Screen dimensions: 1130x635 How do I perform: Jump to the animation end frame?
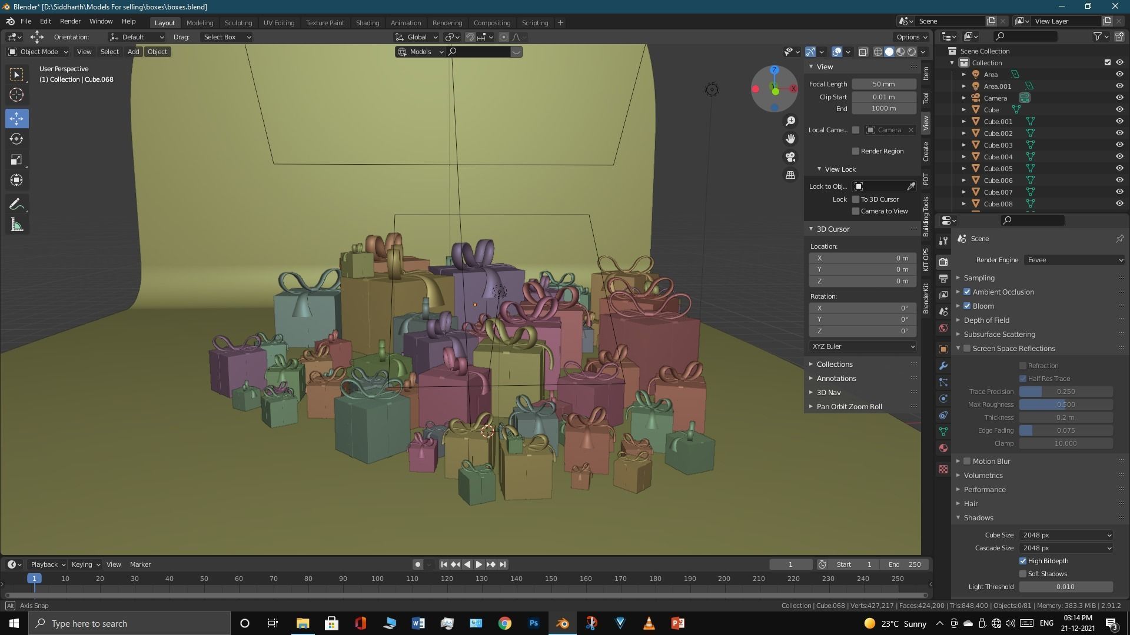pos(503,564)
